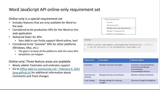Click the slide title about online-only requirement set
This screenshot has height=90, width=160.
(x=54, y=9)
